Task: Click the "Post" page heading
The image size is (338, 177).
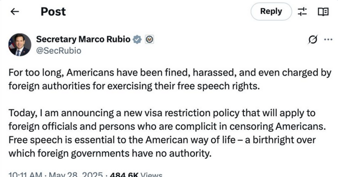Action: (53, 12)
